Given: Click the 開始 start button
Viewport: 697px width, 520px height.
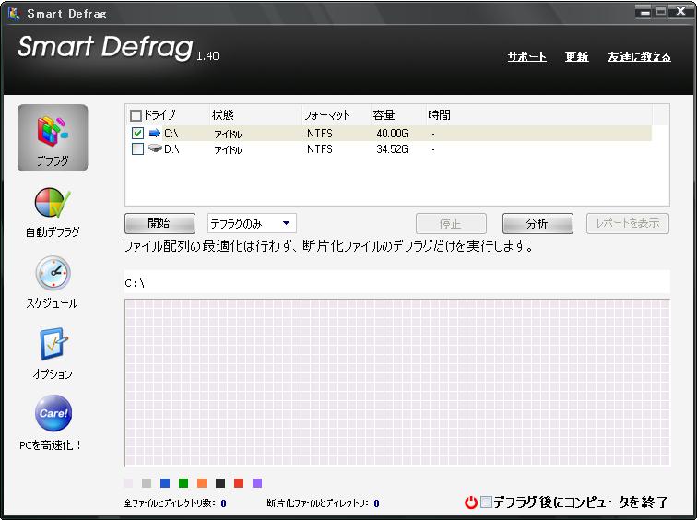Looking at the screenshot, I should pos(159,223).
